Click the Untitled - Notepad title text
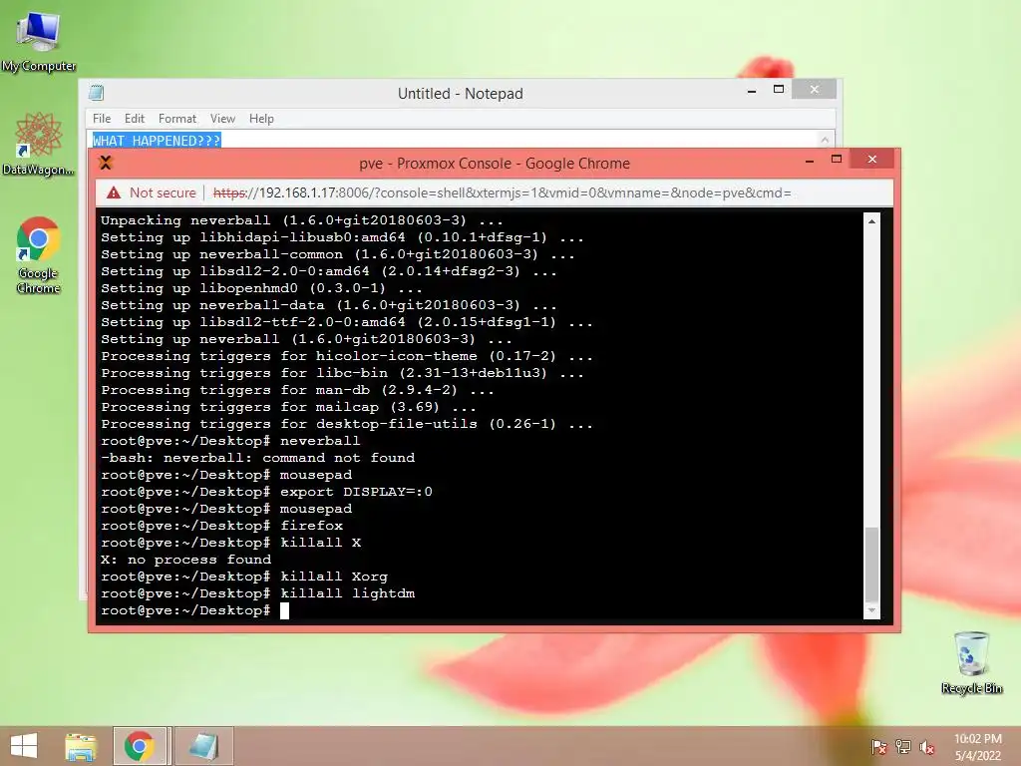The image size is (1021, 766). pyautogui.click(x=461, y=93)
